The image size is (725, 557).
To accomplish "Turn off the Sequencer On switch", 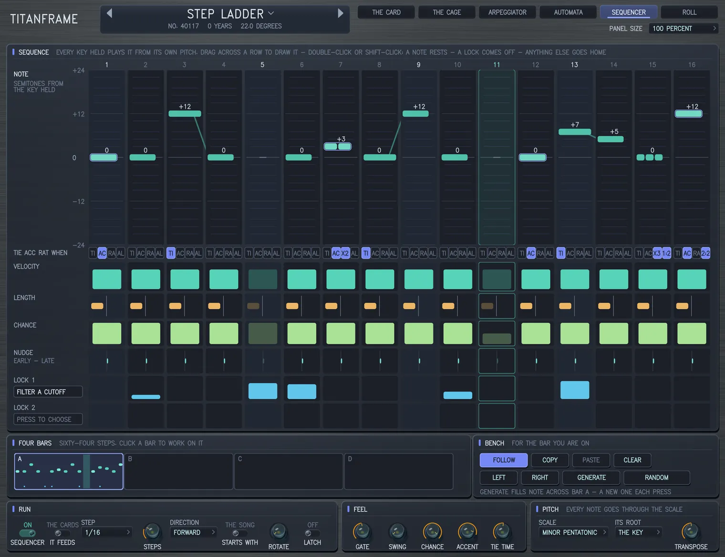I will pyautogui.click(x=28, y=533).
